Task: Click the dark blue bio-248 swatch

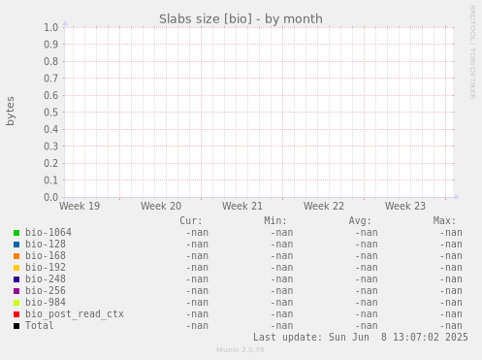Action: pyautogui.click(x=16, y=279)
